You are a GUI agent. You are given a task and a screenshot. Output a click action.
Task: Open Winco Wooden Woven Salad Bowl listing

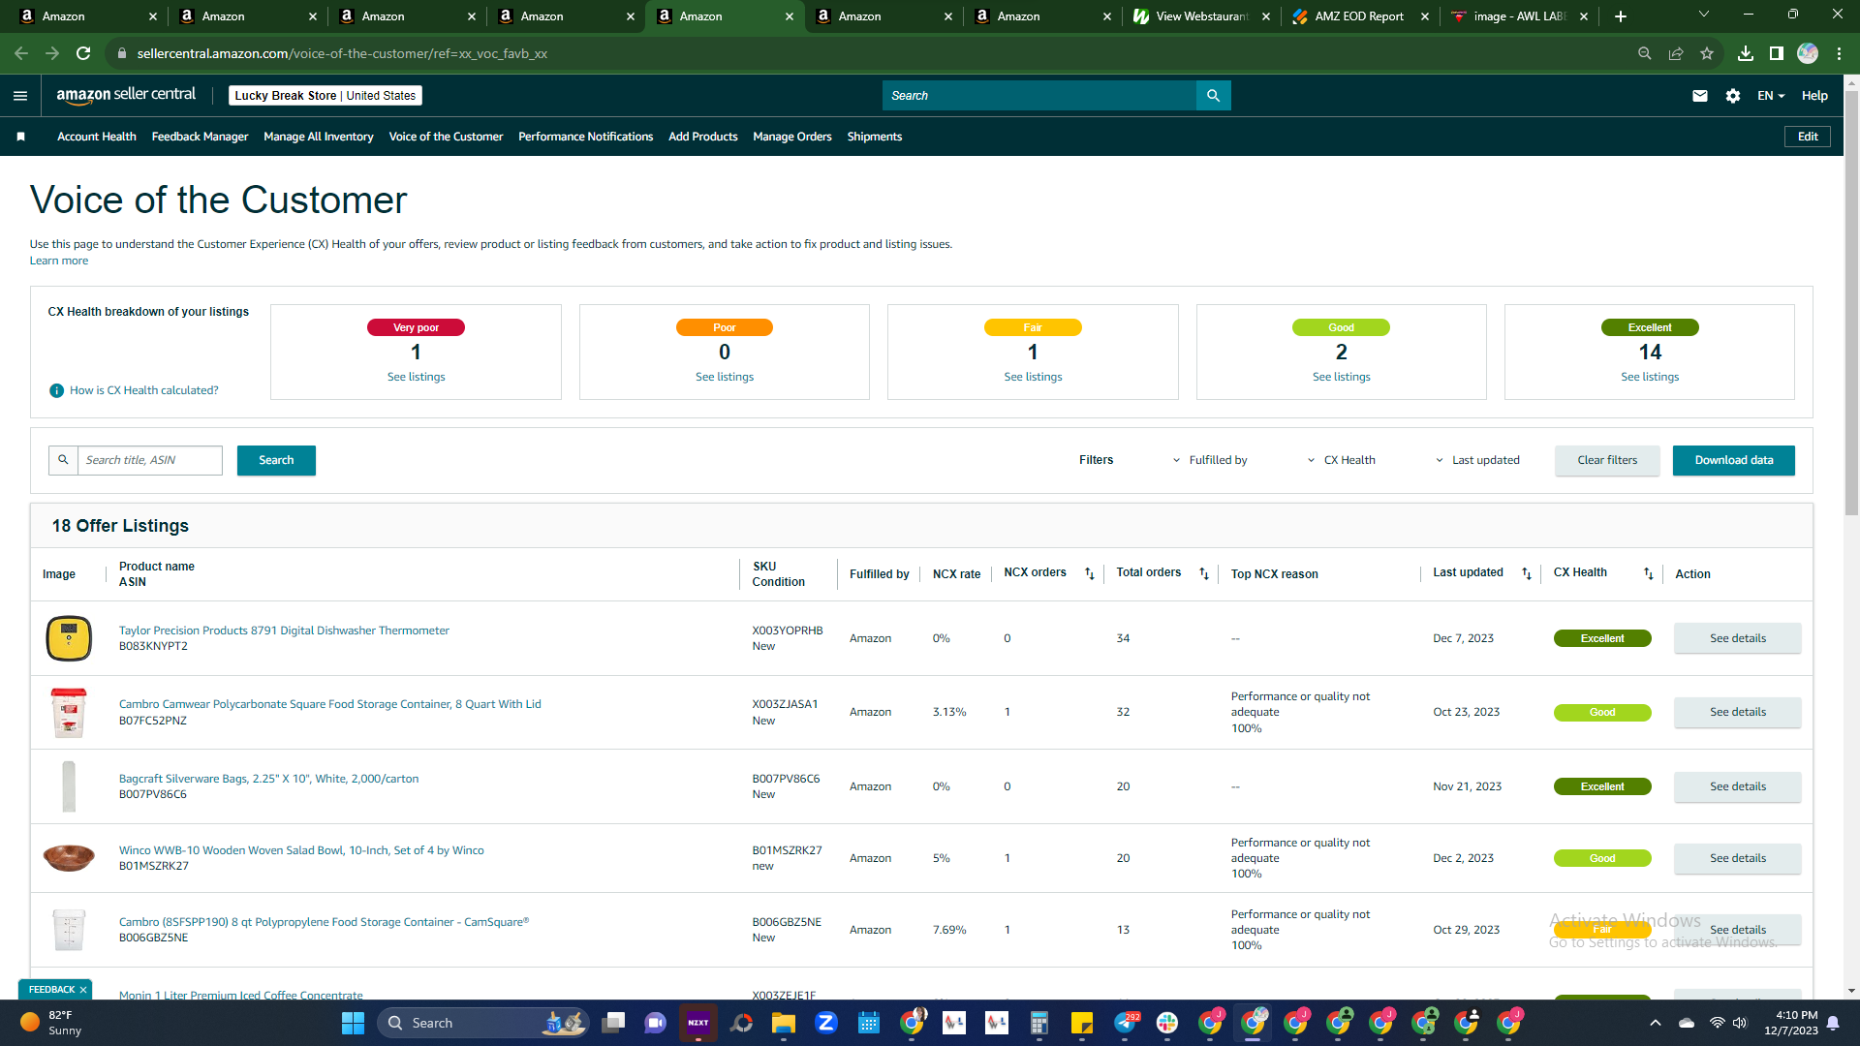(301, 850)
